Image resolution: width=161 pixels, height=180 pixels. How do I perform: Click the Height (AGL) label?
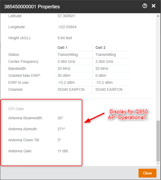pos(20,38)
